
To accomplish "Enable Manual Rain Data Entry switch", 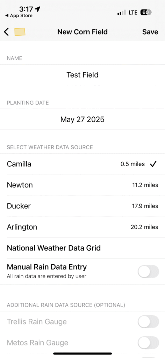I will click(148, 271).
